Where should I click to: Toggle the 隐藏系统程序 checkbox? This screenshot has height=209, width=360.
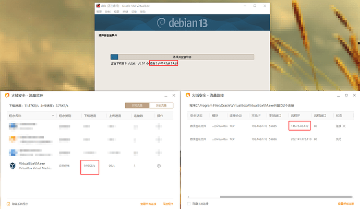click(x=8, y=203)
